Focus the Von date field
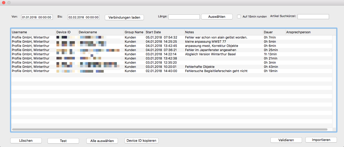Image resolution: width=344 pixels, height=147 pixels. [x=37, y=17]
